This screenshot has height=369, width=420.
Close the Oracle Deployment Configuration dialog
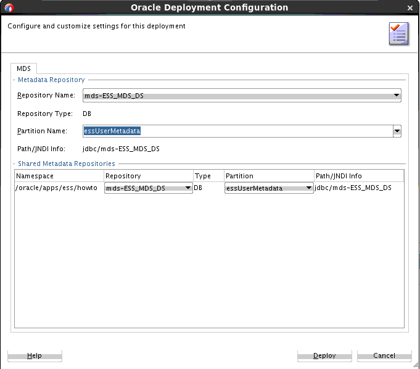410,8
